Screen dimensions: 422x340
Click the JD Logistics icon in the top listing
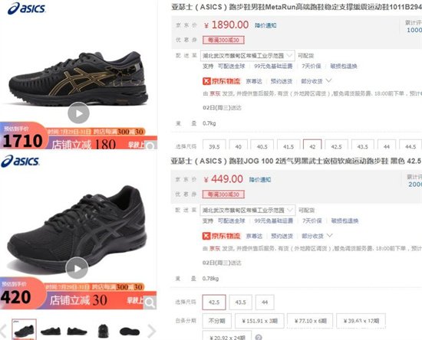point(206,81)
